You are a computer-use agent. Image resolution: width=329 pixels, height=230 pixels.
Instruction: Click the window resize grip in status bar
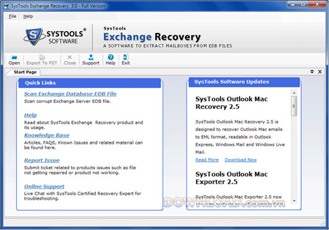coord(323,224)
